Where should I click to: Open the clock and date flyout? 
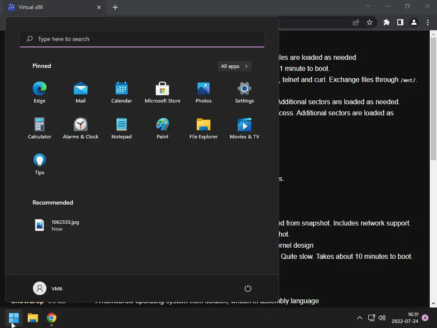click(x=405, y=318)
